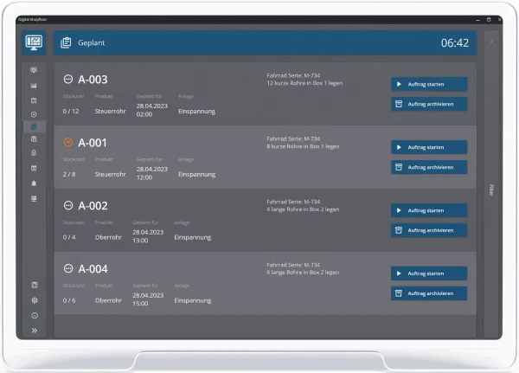Click Oberrohr product in A-004 row
519x373 pixels.
coord(108,300)
